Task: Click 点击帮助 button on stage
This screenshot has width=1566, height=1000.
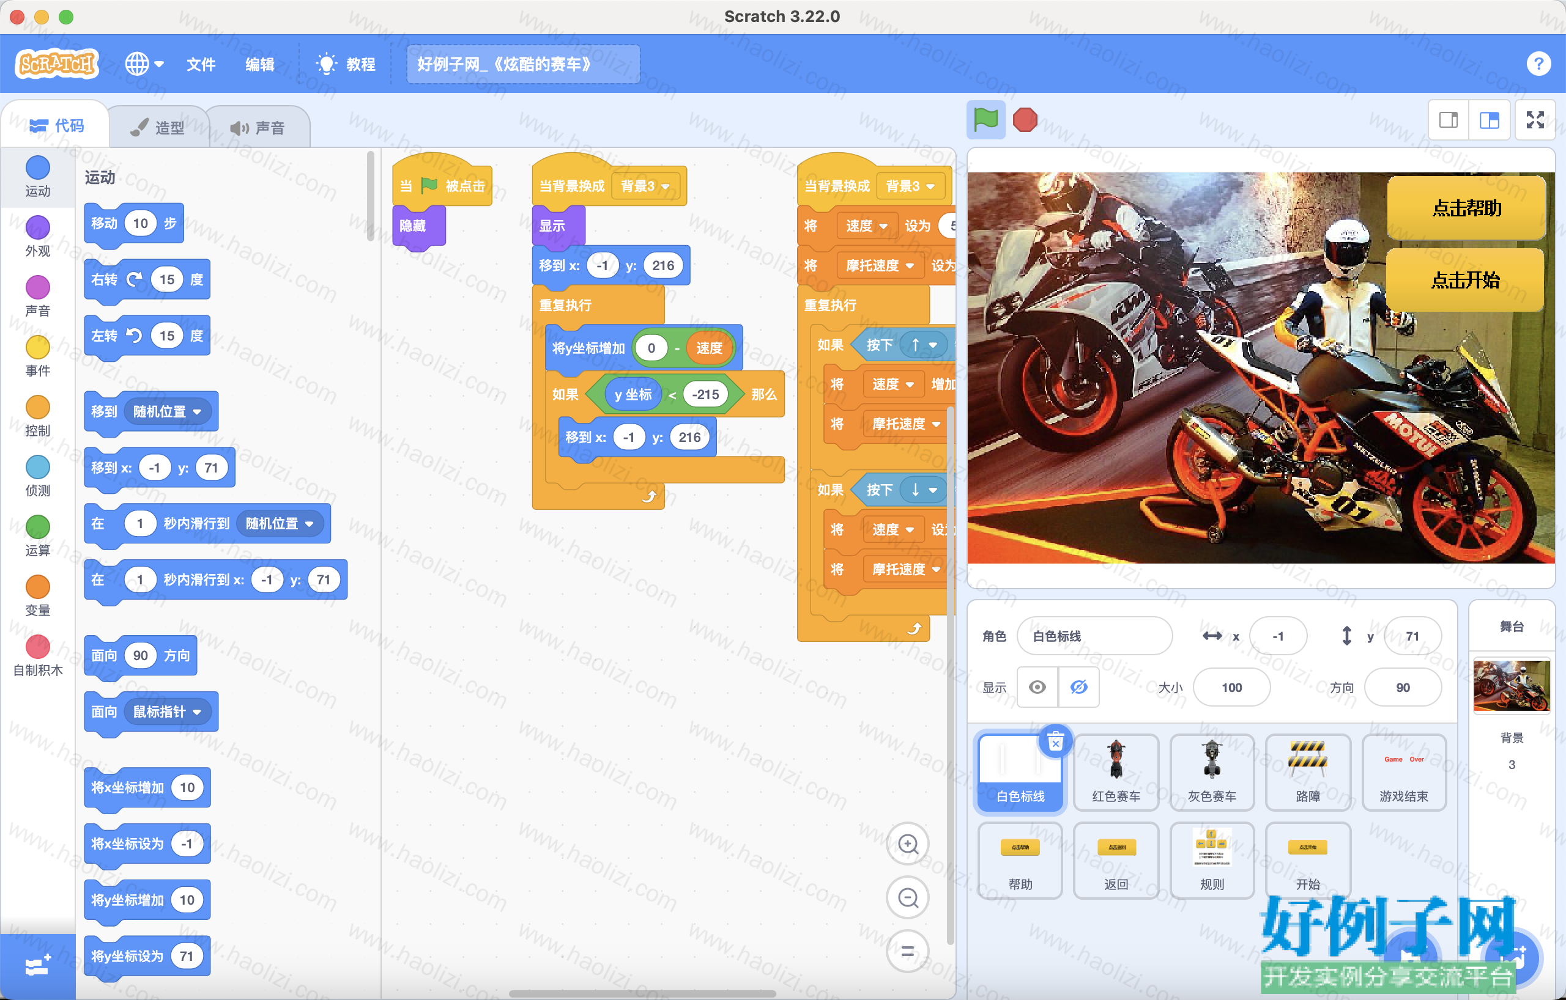Action: tap(1466, 208)
